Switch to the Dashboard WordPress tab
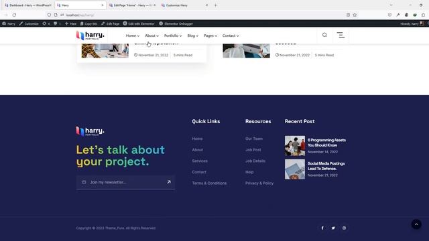Viewport: 429px width, 241px height. (x=28, y=5)
